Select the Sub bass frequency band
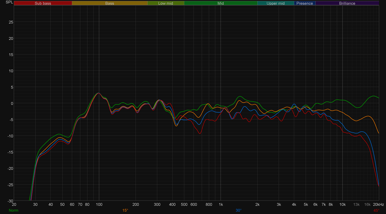 (x=43, y=3)
